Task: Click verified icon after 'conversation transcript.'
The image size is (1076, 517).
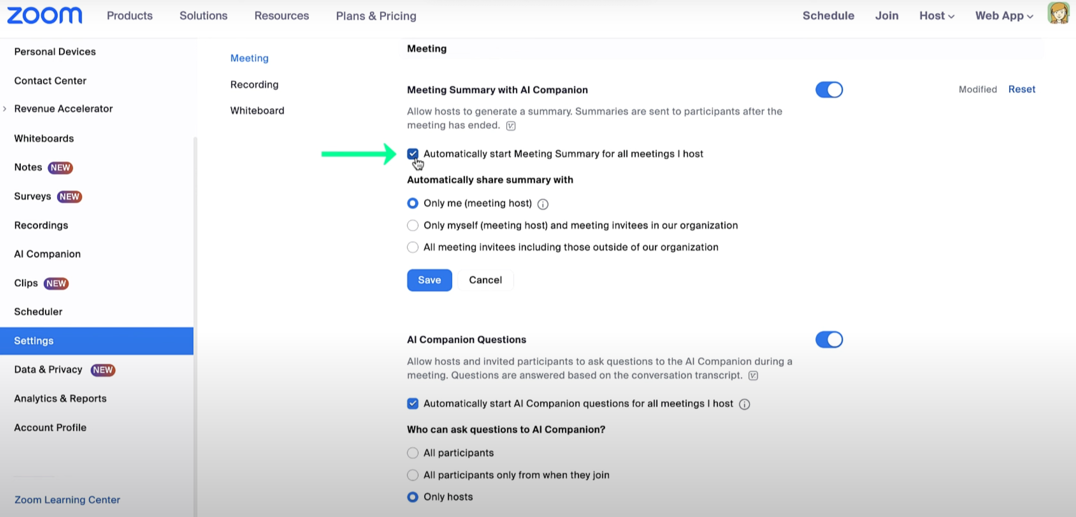Action: point(753,376)
